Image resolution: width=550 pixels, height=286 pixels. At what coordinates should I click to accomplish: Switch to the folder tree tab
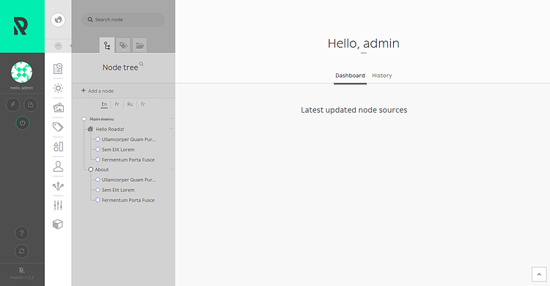[139, 45]
